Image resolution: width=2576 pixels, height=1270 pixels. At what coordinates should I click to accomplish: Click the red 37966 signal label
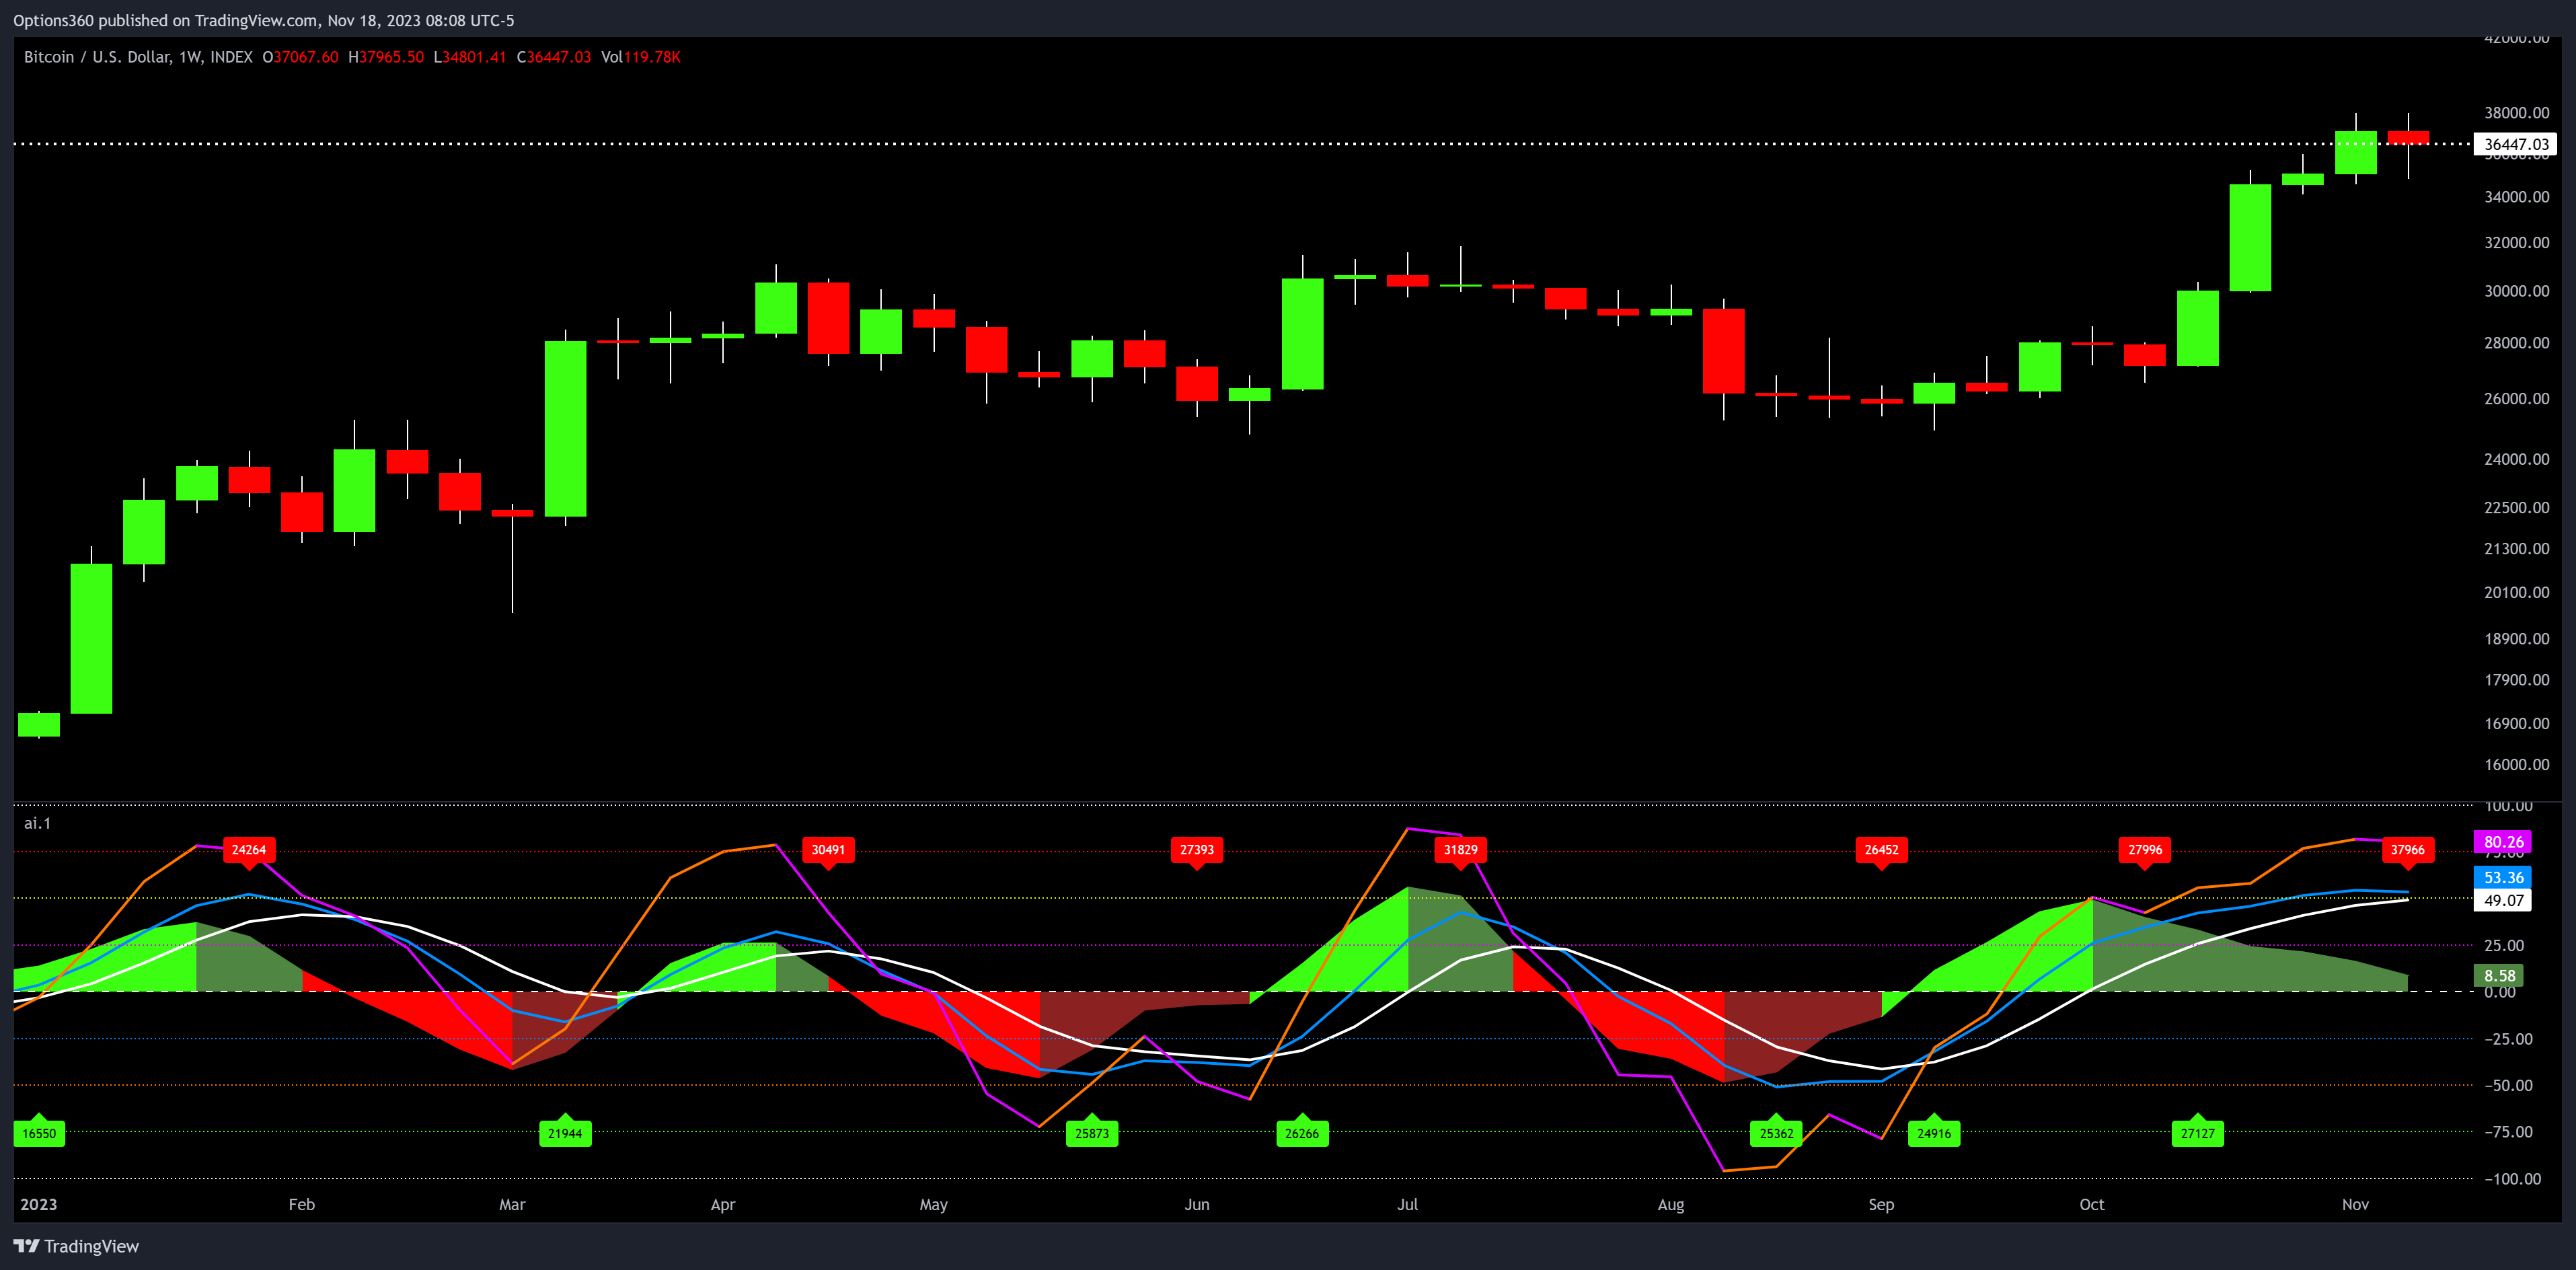[x=2408, y=851]
